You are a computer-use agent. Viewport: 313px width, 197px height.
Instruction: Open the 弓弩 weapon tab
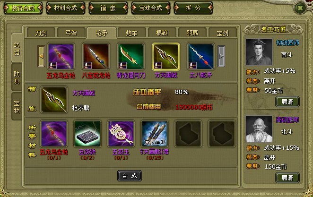point(71,33)
